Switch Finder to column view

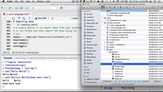[x=106, y=7]
